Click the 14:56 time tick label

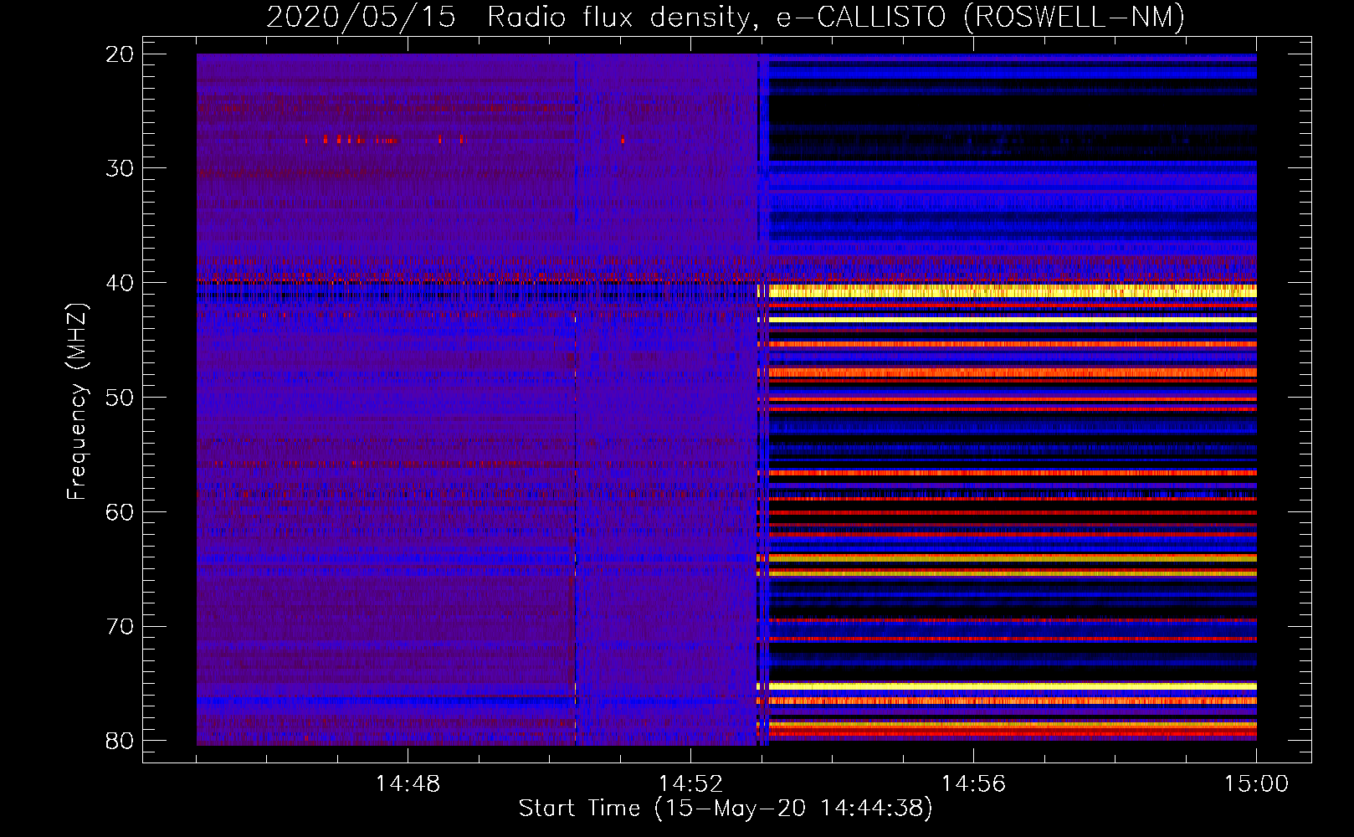click(973, 784)
